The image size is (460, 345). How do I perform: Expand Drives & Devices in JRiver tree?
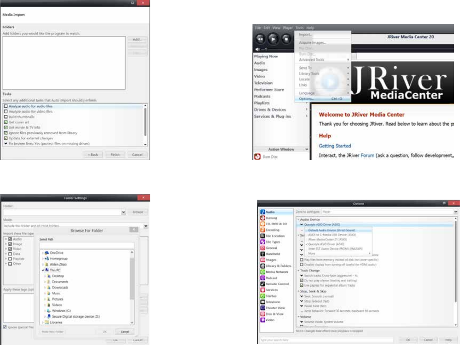(307, 110)
